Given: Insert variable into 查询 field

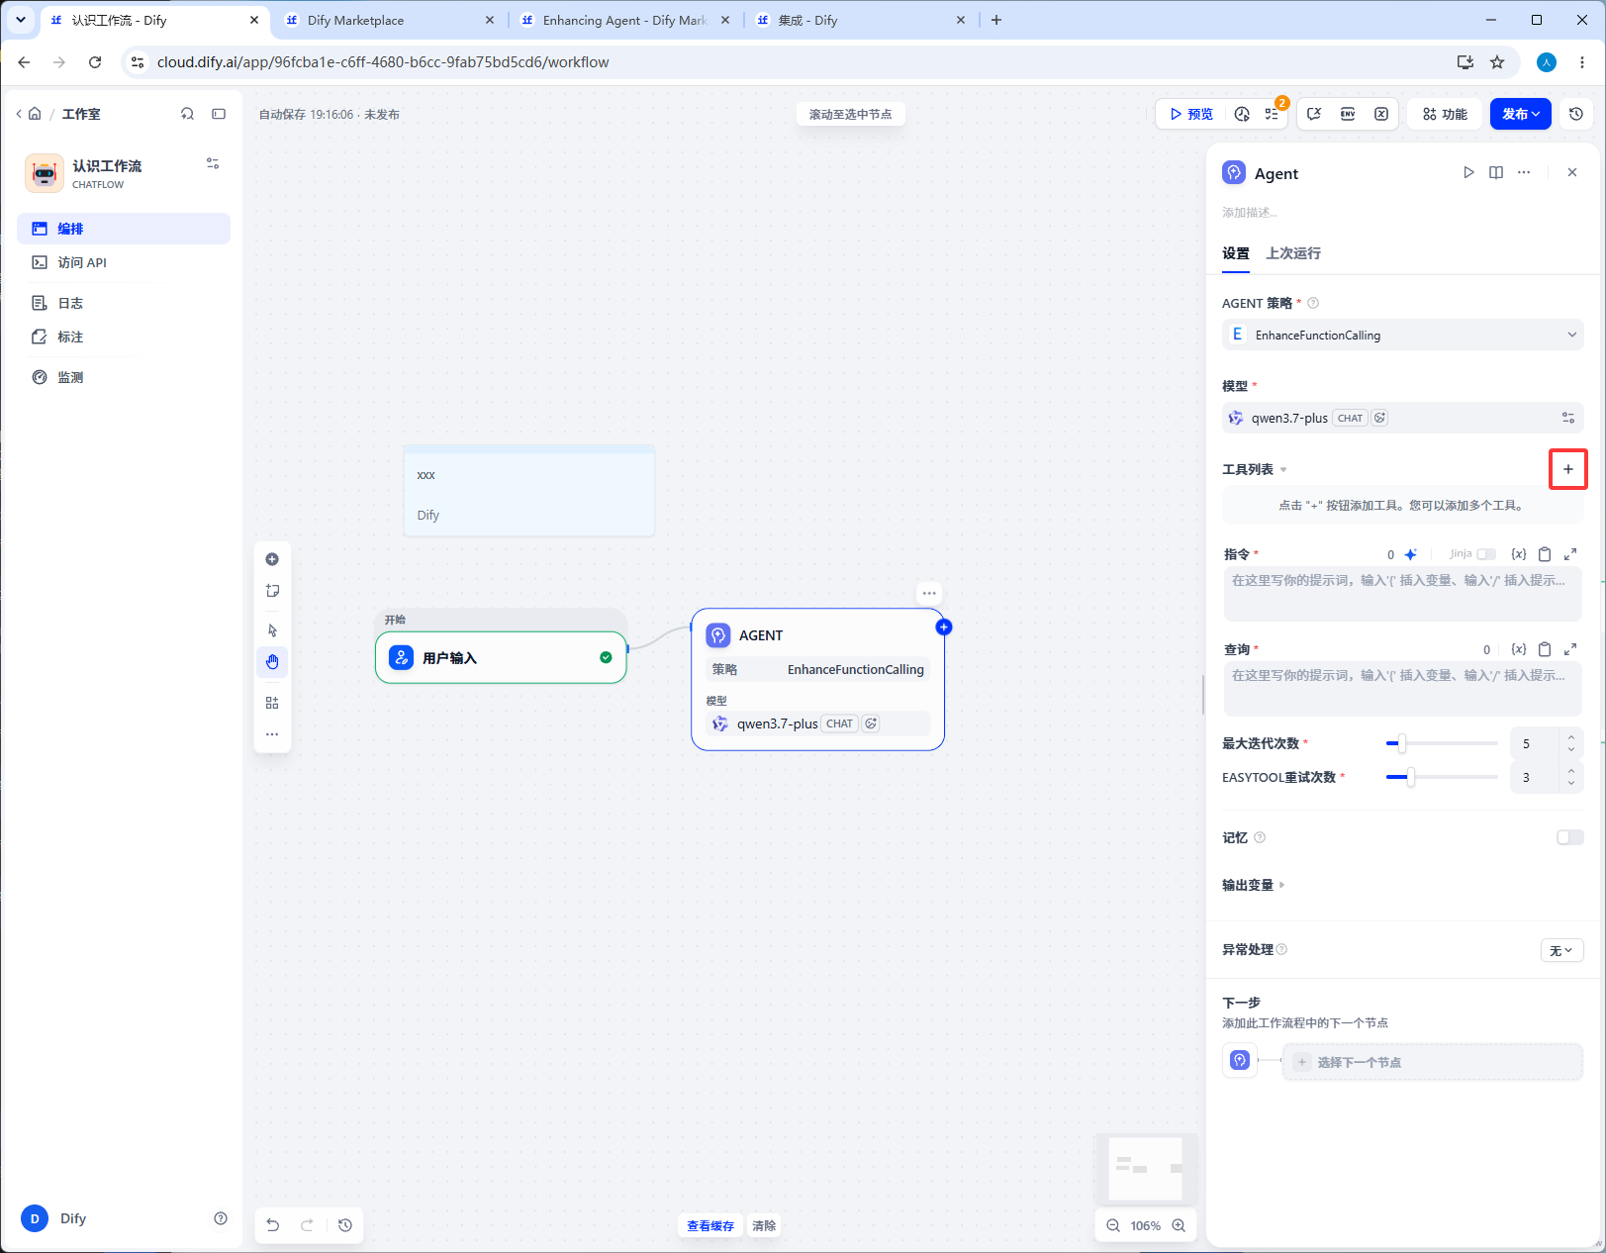Looking at the screenshot, I should point(1519,649).
